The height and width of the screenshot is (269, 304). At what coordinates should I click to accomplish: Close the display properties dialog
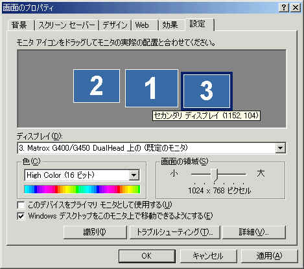295,8
